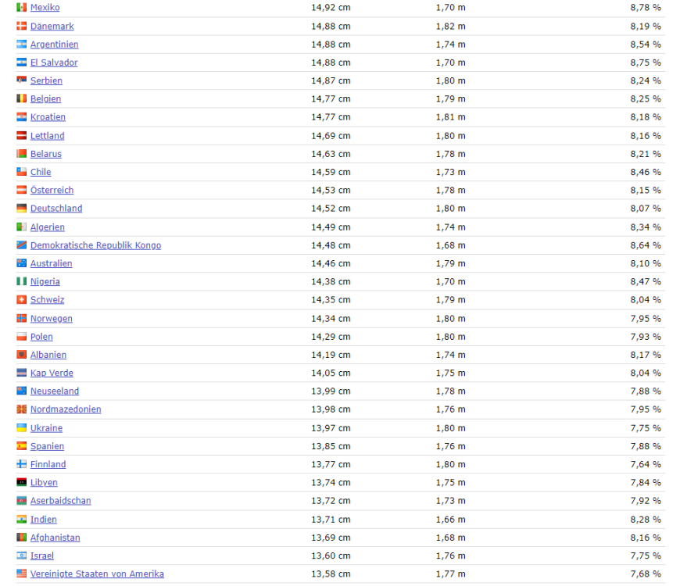The height and width of the screenshot is (586, 680).
Task: Click the Ukraine flag icon
Action: point(22,428)
